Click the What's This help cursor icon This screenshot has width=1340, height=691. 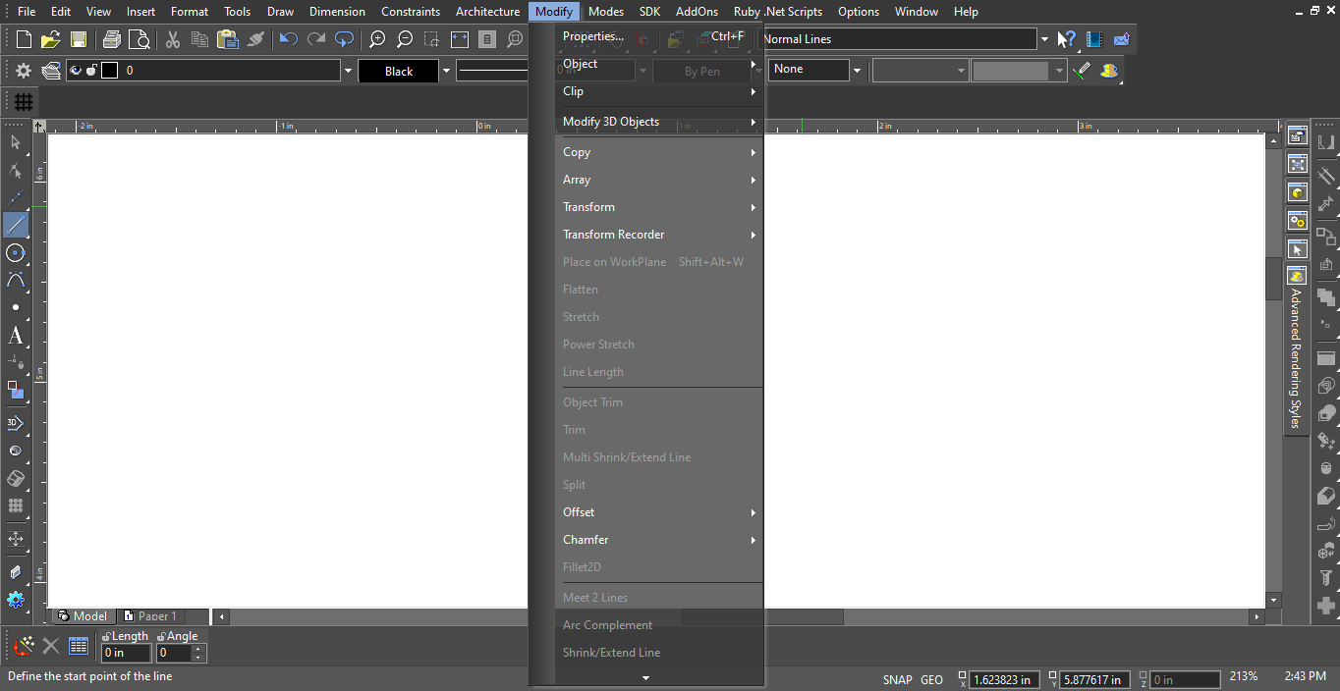tap(1067, 39)
